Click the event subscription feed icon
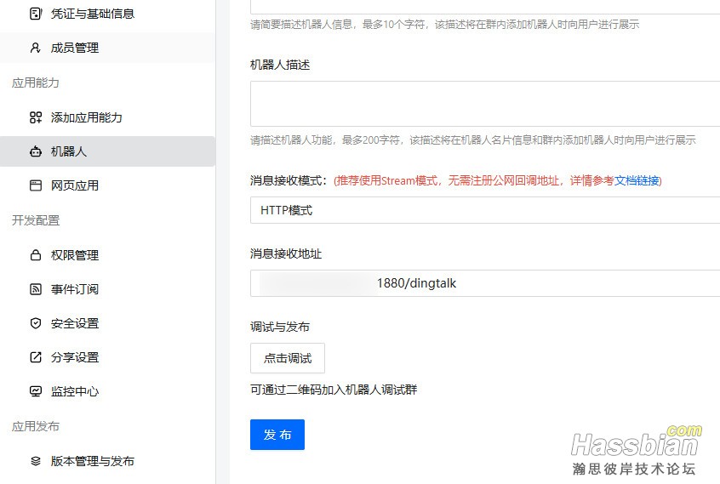Image resolution: width=720 pixels, height=484 pixels. [x=35, y=289]
